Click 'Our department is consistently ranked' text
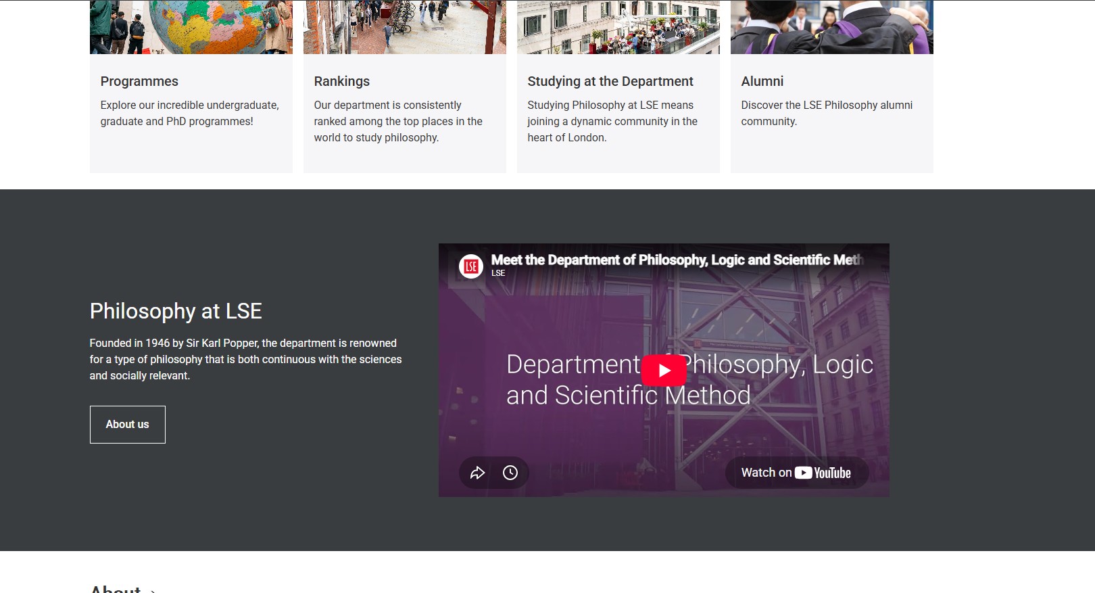1095x593 pixels. (398, 122)
